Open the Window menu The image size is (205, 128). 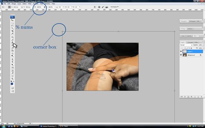[47, 4]
